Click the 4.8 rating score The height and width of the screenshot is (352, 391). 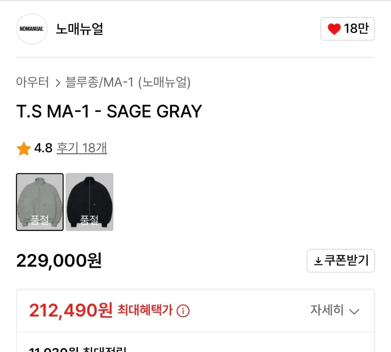(43, 148)
